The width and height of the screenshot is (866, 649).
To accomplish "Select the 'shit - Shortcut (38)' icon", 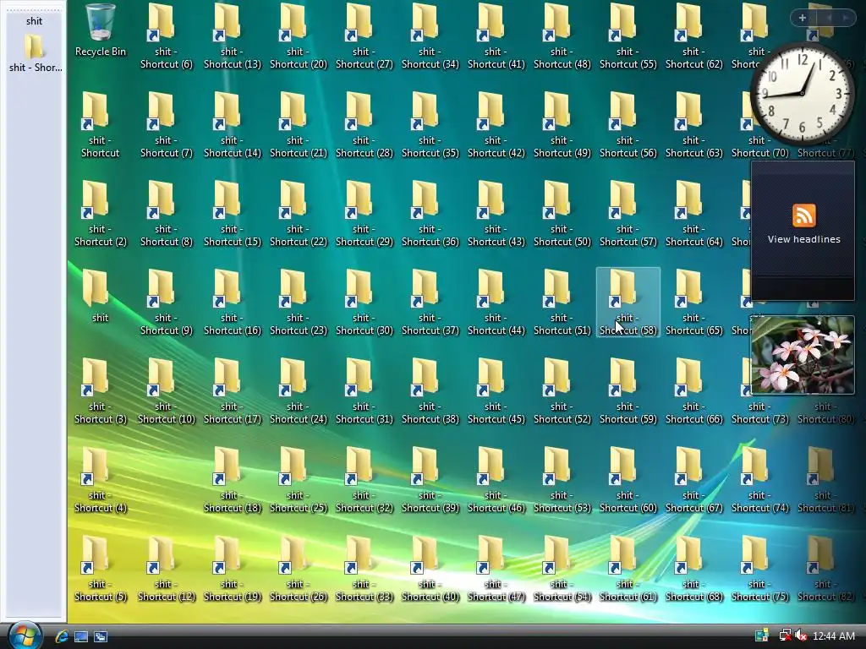I will click(430, 391).
